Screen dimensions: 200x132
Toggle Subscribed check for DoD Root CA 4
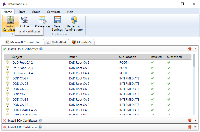pos(169,73)
